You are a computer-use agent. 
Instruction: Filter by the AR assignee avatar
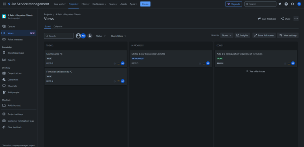pos(83,36)
